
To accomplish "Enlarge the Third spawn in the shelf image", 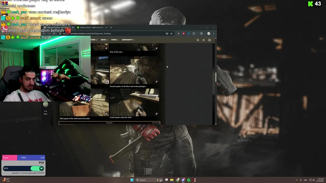I will (106, 114).
